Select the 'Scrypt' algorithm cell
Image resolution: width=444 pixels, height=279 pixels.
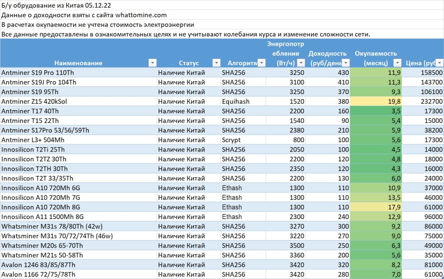[244, 140]
